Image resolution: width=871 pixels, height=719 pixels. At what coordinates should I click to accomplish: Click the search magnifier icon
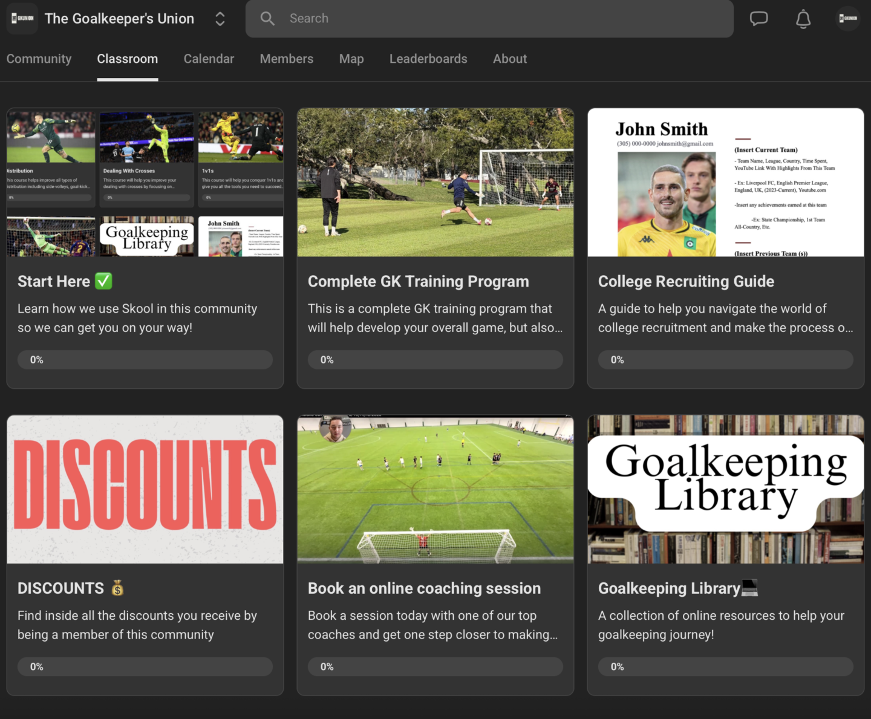pyautogui.click(x=267, y=19)
